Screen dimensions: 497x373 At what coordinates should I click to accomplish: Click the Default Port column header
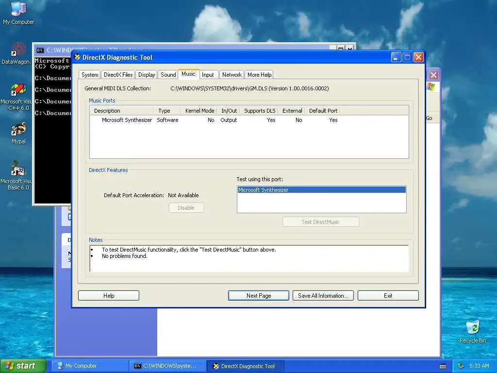click(x=323, y=111)
